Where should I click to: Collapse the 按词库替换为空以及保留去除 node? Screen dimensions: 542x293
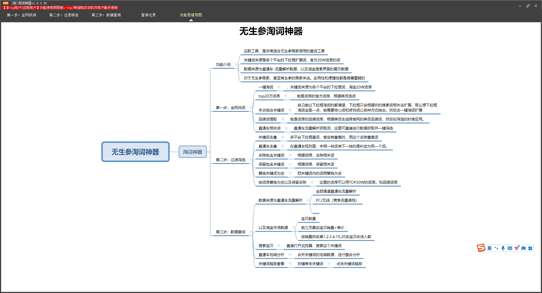tap(312, 182)
